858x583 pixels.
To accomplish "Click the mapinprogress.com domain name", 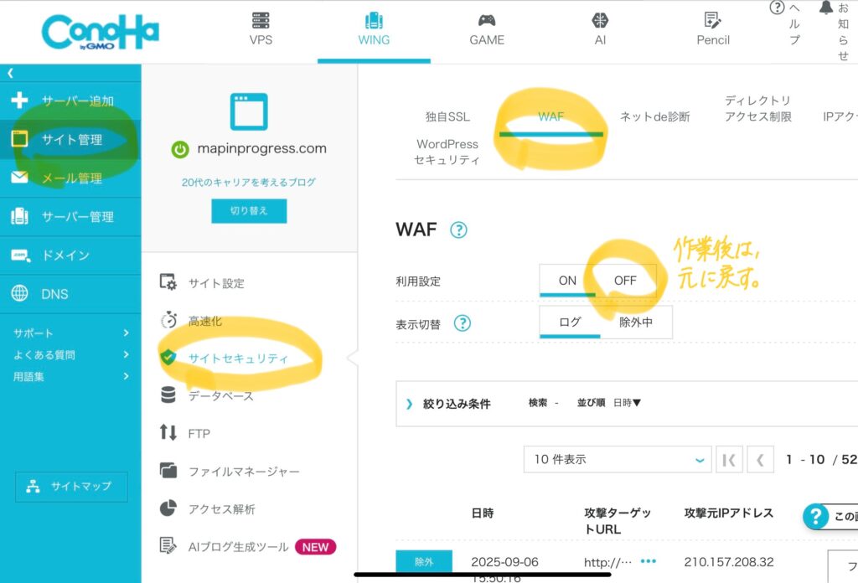I will coord(261,148).
